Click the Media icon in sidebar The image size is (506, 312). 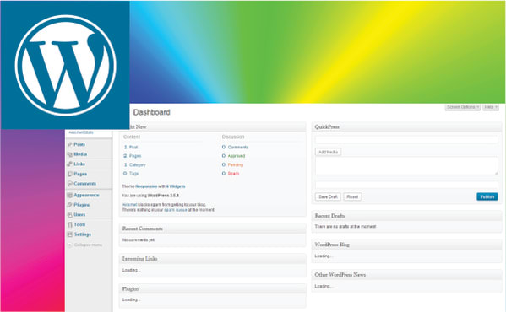coord(69,154)
